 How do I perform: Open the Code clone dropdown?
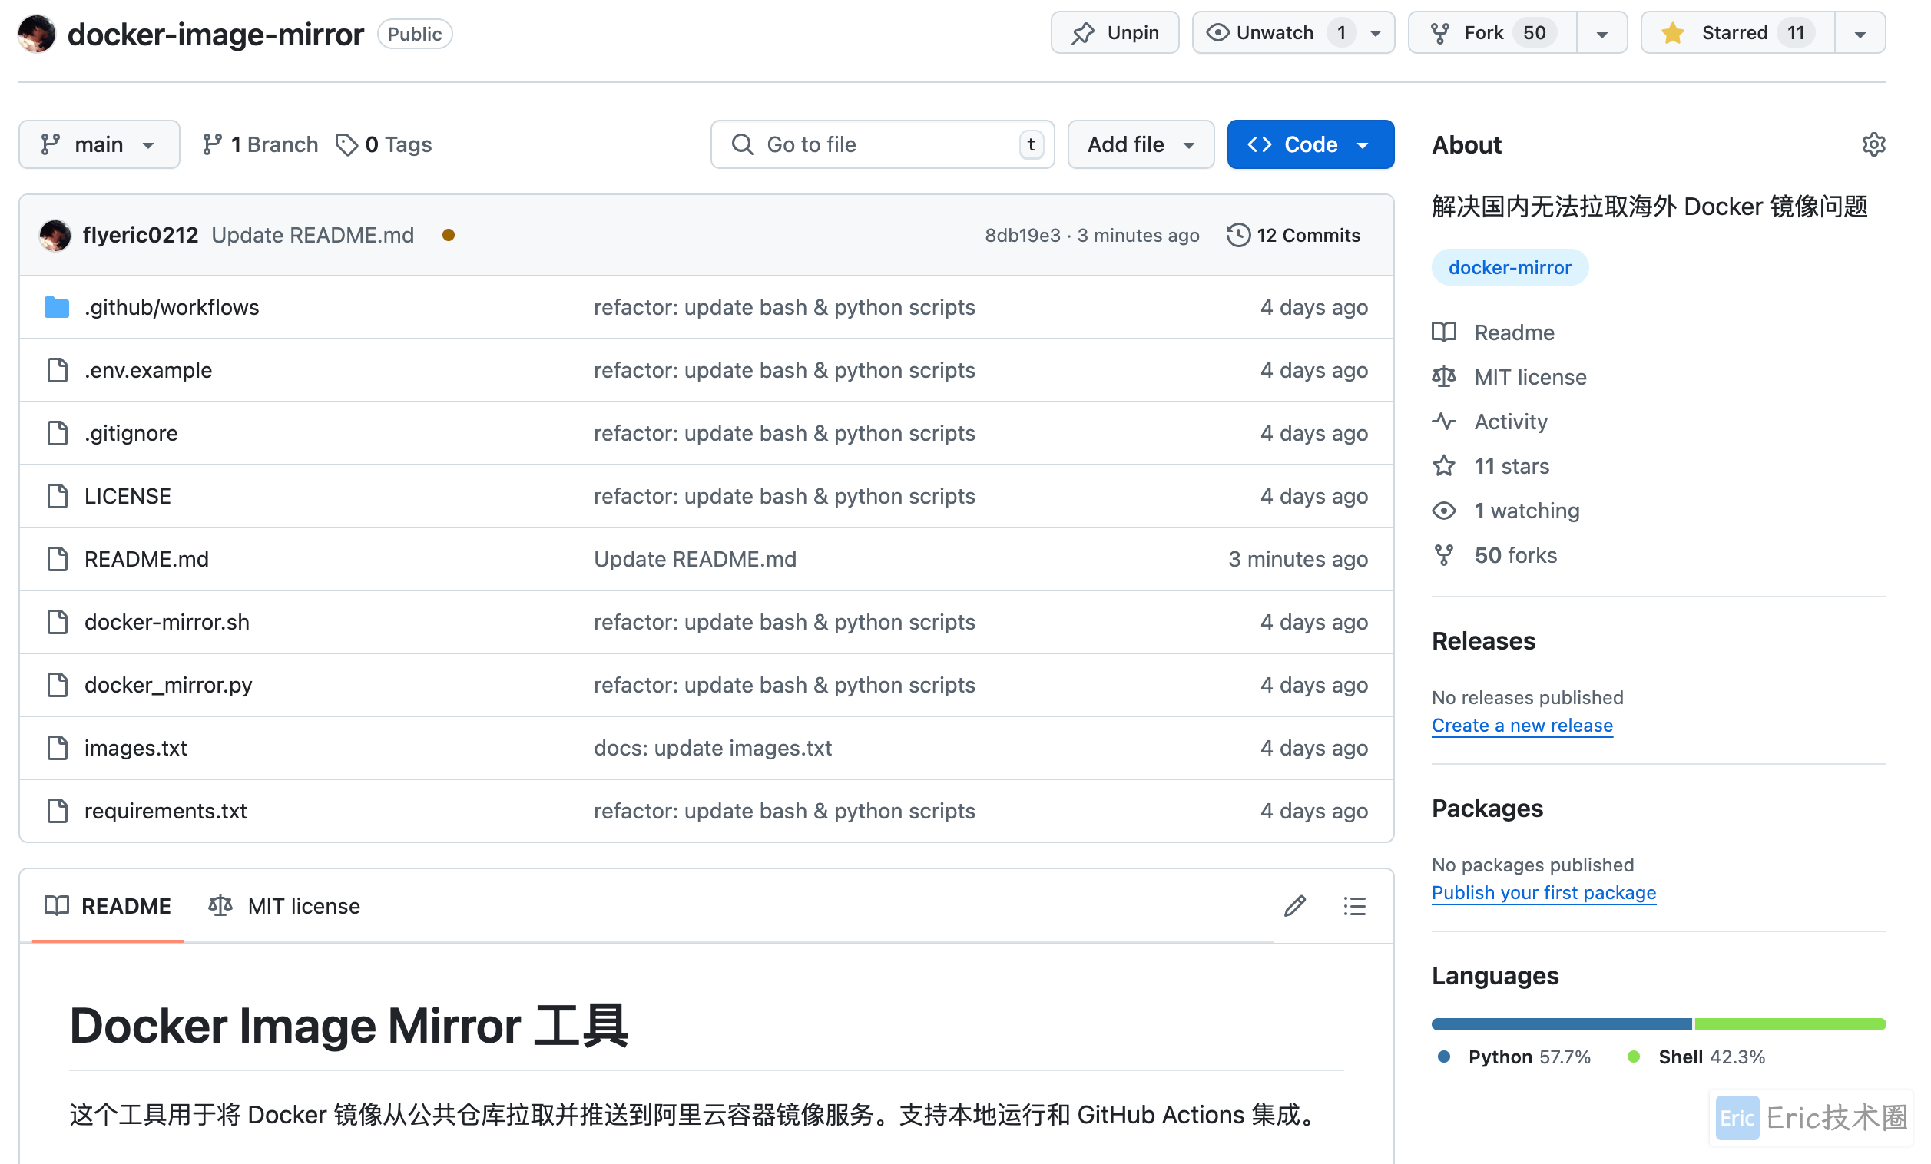pos(1310,144)
